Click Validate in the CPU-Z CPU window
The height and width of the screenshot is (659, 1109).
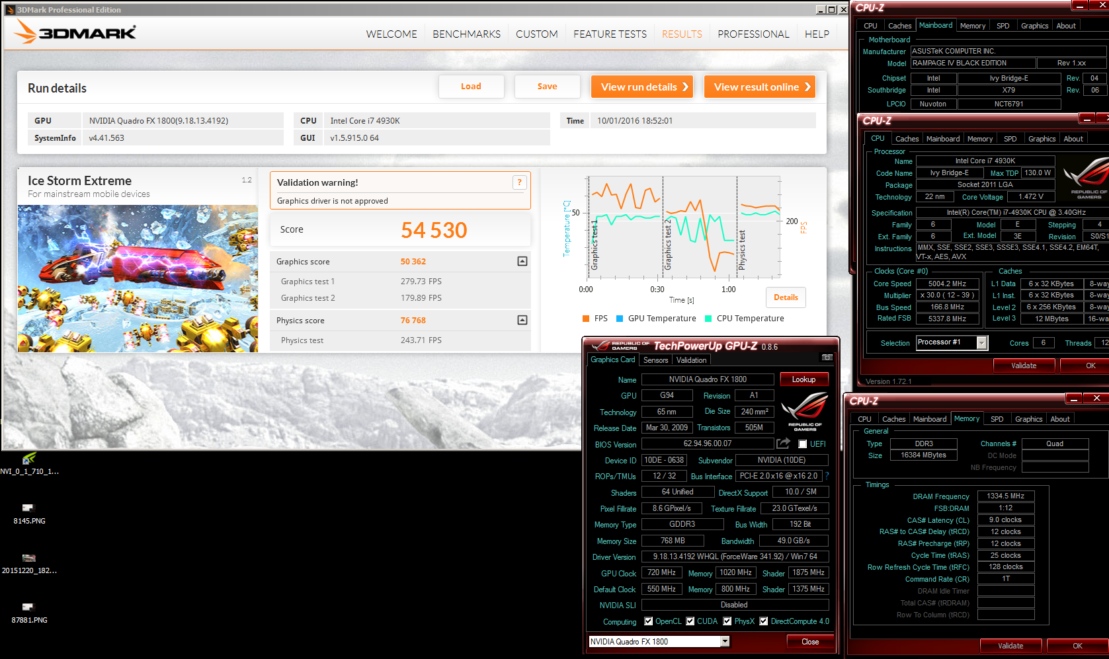click(1023, 366)
